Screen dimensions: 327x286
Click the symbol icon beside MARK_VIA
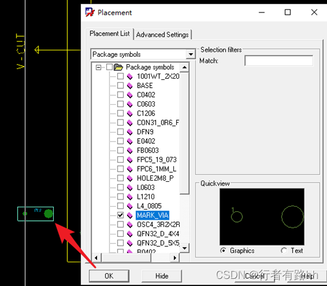129,215
